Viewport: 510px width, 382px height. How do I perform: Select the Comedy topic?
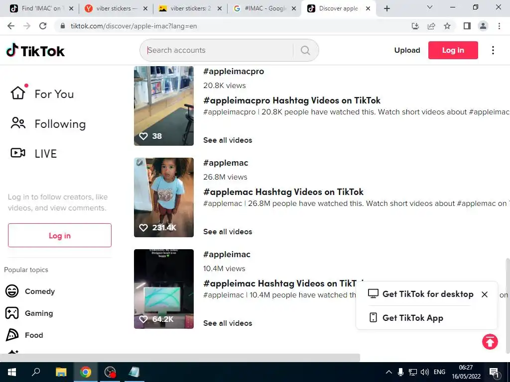(30, 291)
